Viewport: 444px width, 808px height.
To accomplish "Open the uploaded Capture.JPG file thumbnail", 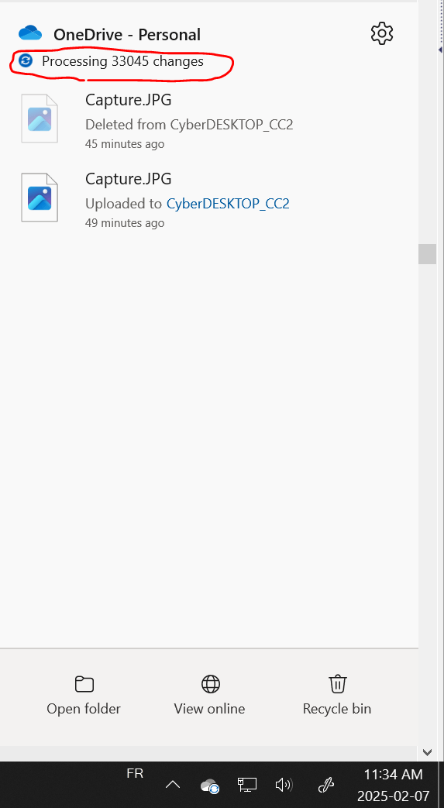I will tap(40, 198).
